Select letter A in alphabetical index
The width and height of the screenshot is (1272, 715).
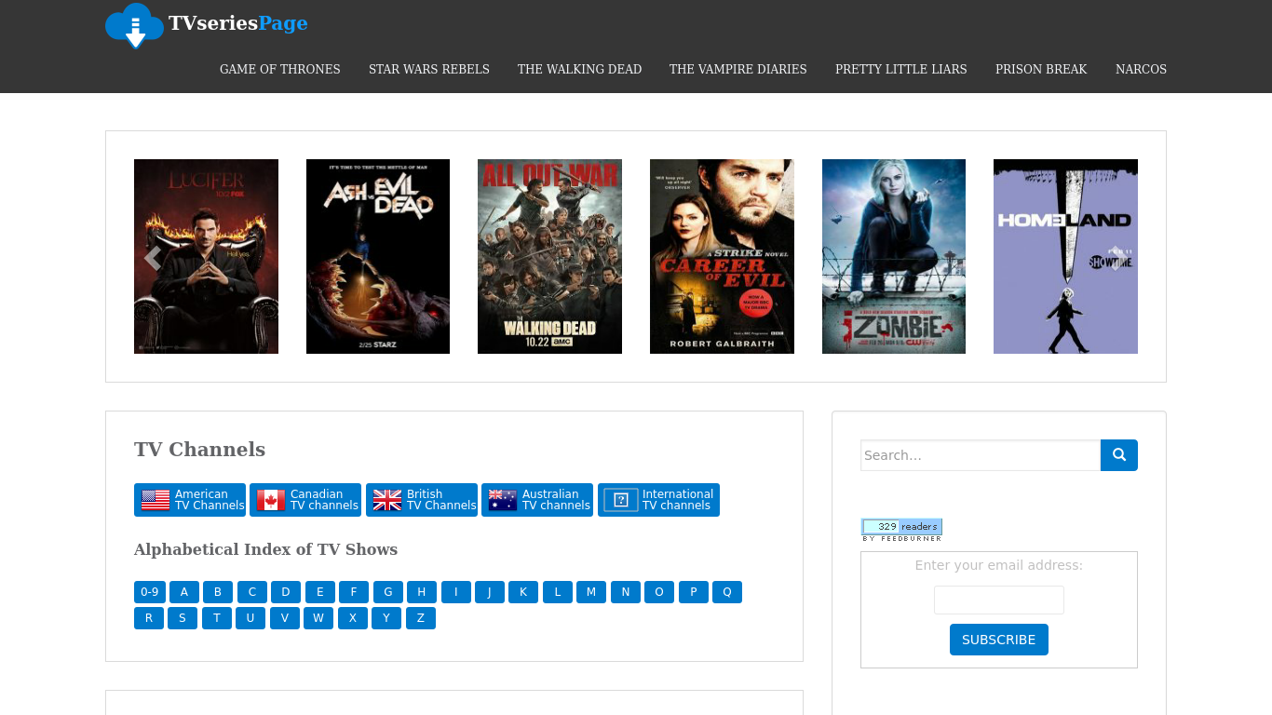[184, 592]
